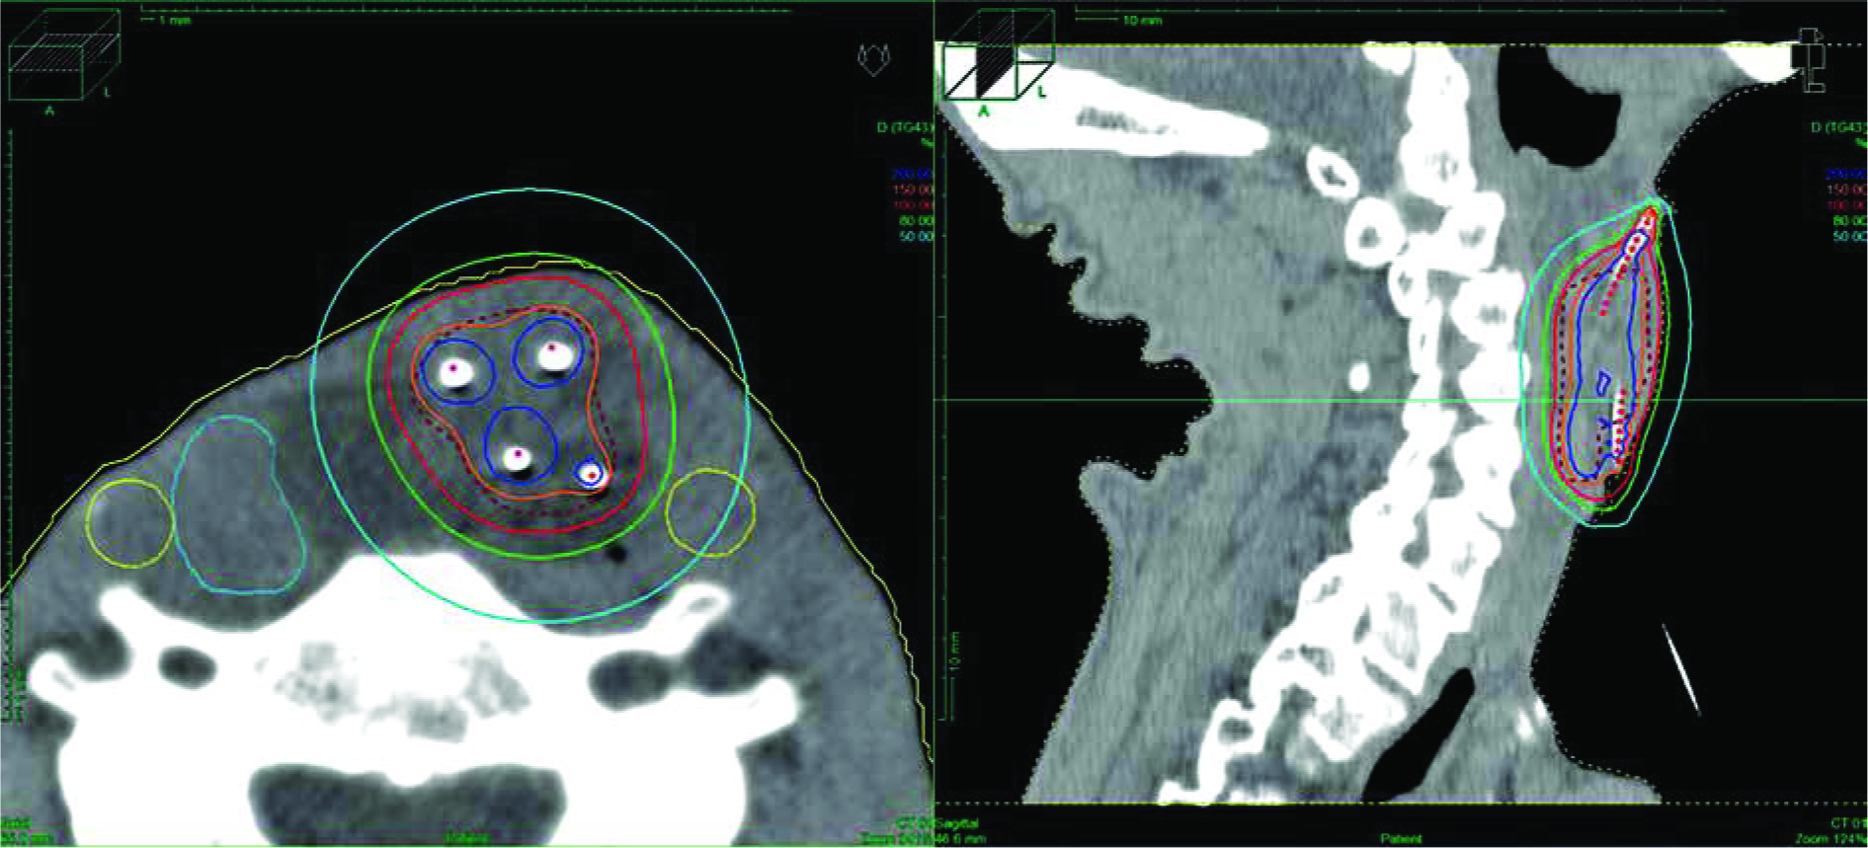This screenshot has height=848, width=1868.
Task: Select the yellow circular contour at far left
Action: click(129, 523)
